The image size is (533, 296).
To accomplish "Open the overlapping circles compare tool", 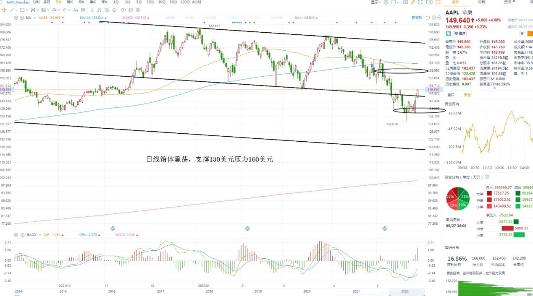I will tap(123, 10).
